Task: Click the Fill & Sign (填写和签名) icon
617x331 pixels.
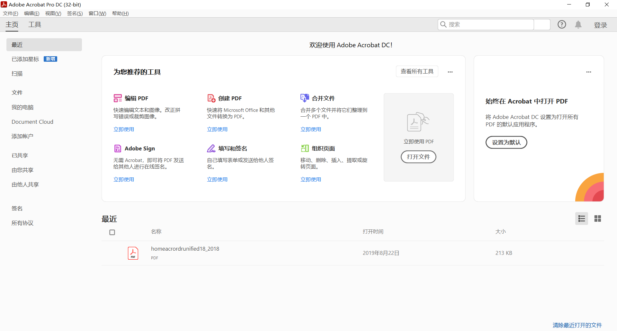Action: 211,148
